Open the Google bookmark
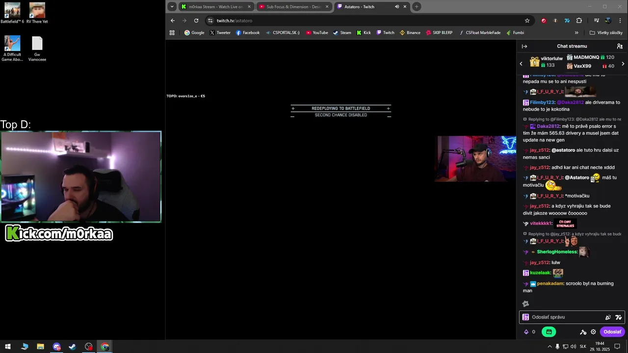The height and width of the screenshot is (353, 628). tap(194, 33)
